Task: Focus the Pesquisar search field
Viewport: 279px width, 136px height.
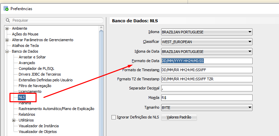Action: tap(54, 20)
